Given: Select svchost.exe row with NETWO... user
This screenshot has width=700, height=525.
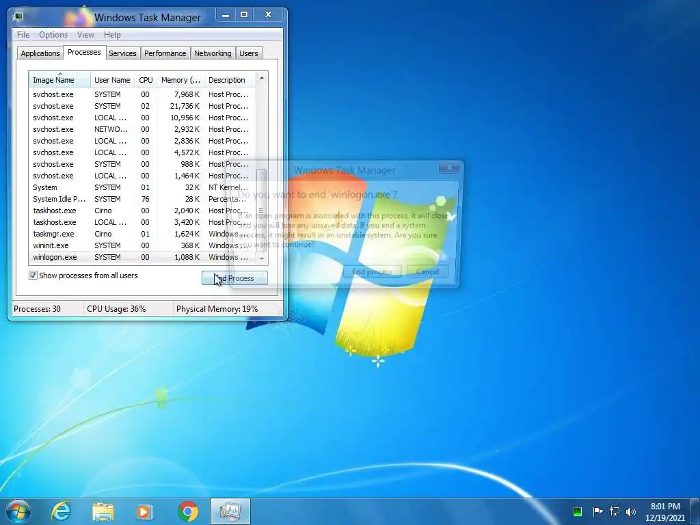Looking at the screenshot, I should (142, 129).
